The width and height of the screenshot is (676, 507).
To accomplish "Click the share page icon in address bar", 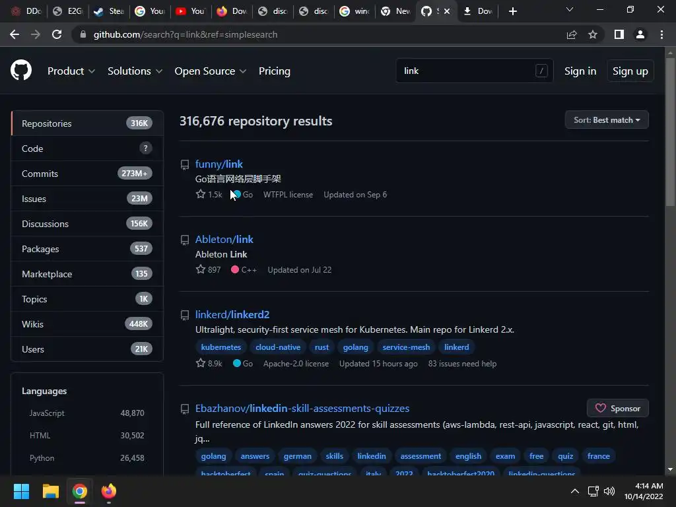I will 572,34.
